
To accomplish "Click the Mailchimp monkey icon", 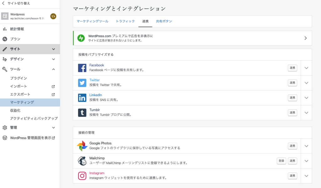I will click(82, 161).
